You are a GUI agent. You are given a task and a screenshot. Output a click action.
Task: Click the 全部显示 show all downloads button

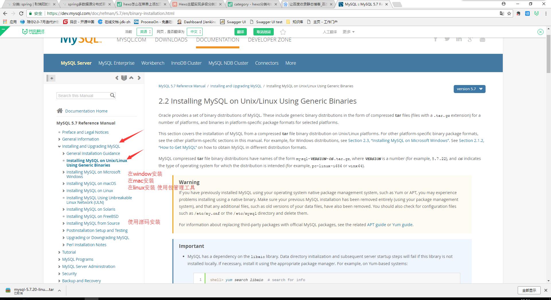click(x=529, y=290)
